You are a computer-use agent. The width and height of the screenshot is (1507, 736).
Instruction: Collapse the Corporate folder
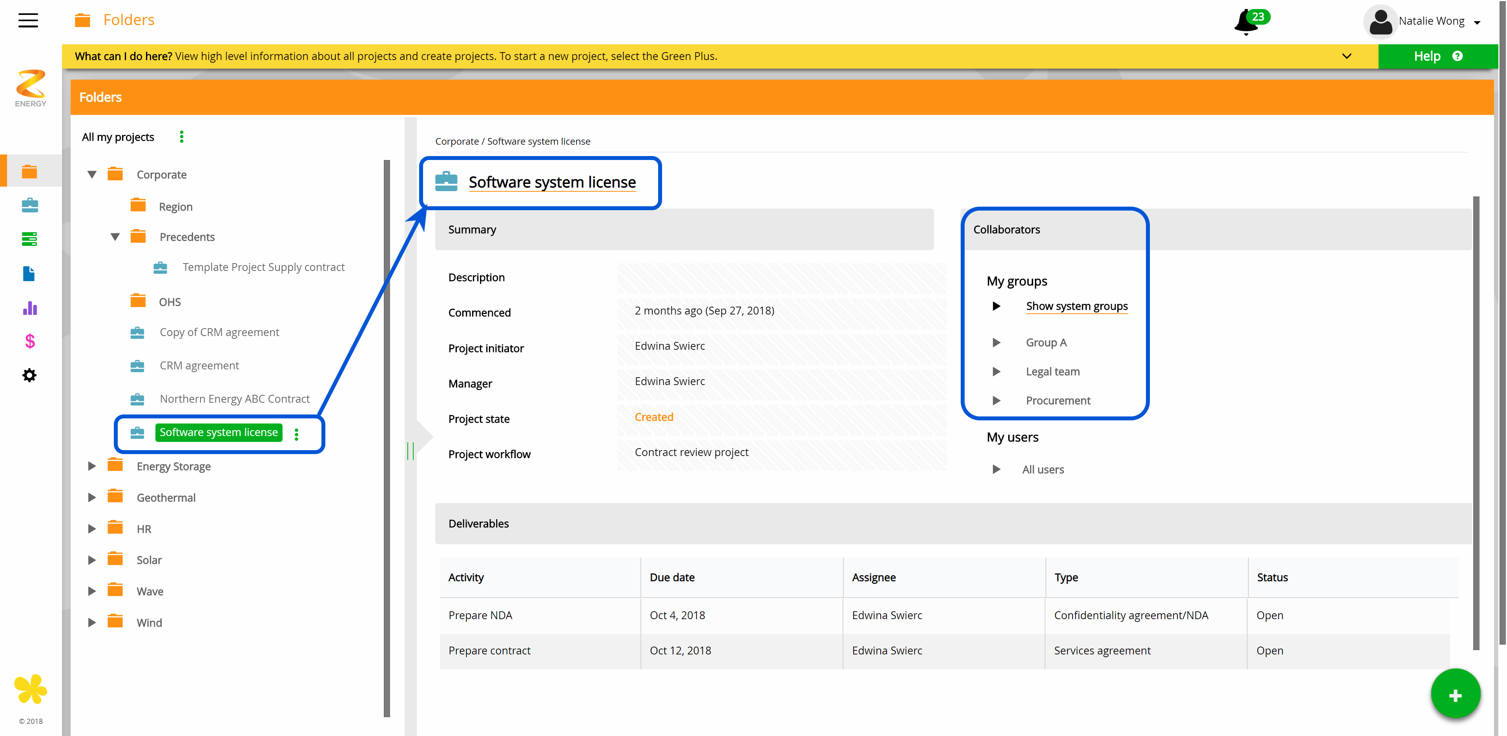[x=92, y=174]
